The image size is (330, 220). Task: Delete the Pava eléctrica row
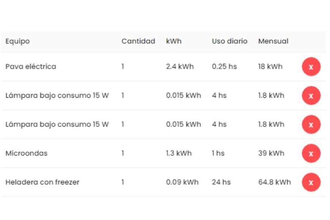[x=311, y=67]
